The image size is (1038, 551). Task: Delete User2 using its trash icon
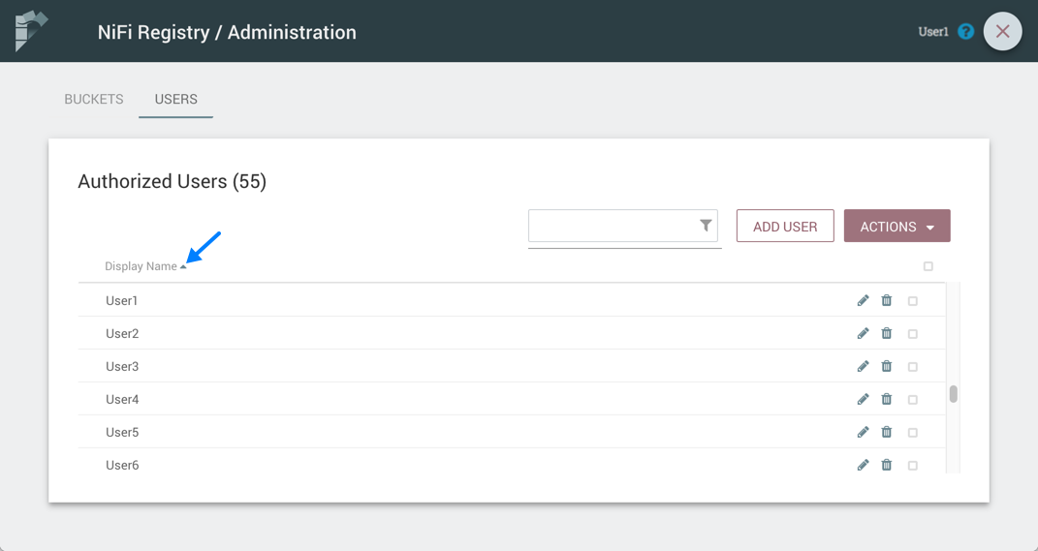[887, 334]
